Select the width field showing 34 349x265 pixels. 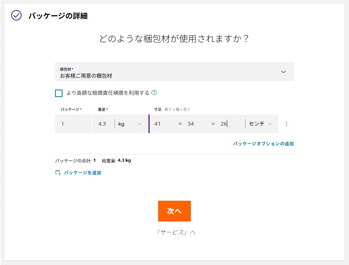[x=195, y=124]
